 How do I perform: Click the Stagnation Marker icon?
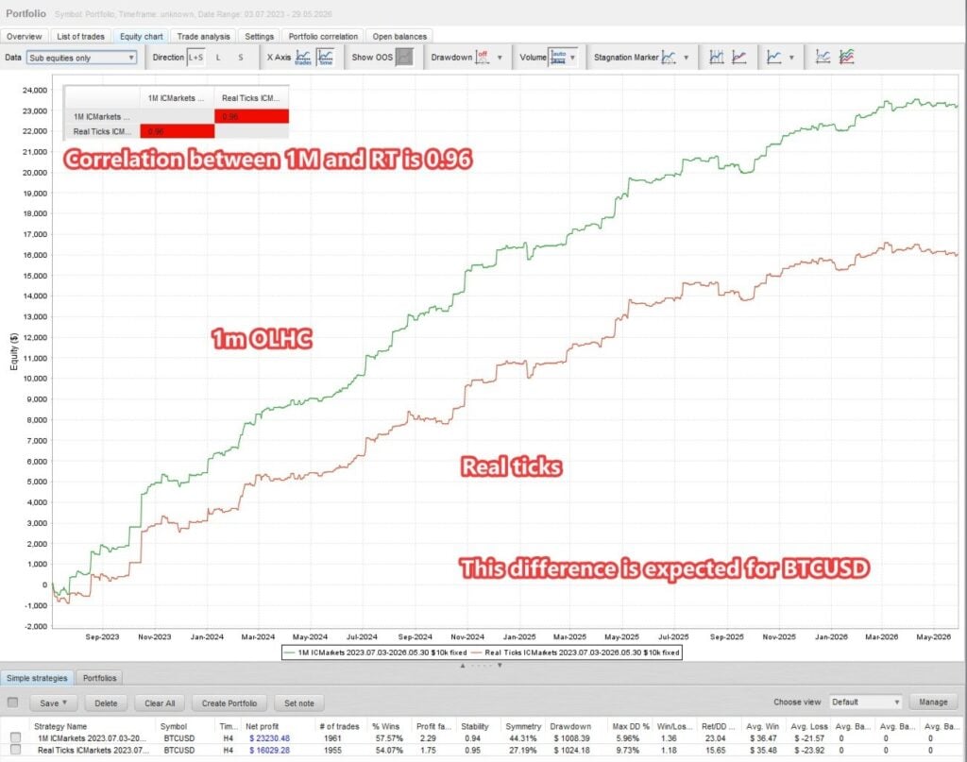coord(670,58)
